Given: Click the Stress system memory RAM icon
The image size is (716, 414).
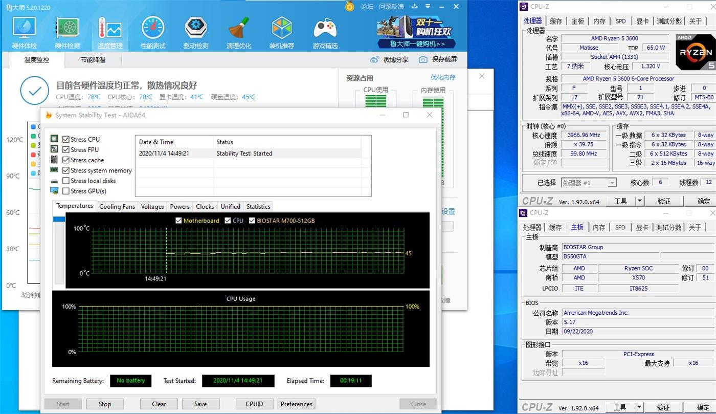Looking at the screenshot, I should [54, 170].
